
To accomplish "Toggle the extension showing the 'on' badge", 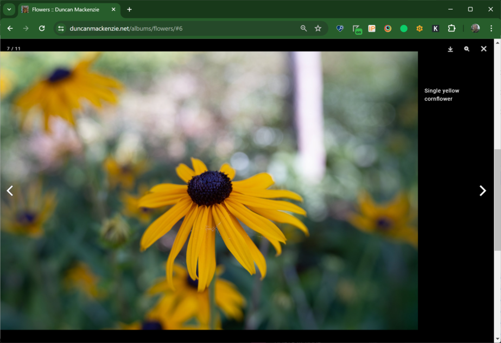I will coord(357,29).
